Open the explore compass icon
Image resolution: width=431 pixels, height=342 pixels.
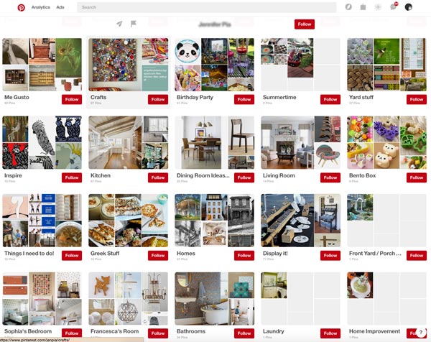pyautogui.click(x=348, y=7)
